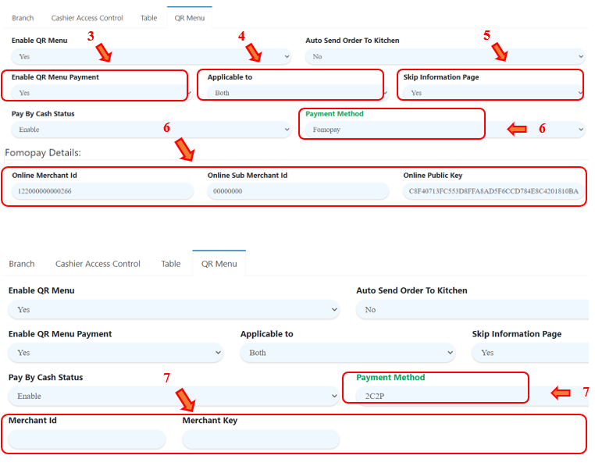Focus the empty Merchant Id field for 2C2P

pos(87,439)
